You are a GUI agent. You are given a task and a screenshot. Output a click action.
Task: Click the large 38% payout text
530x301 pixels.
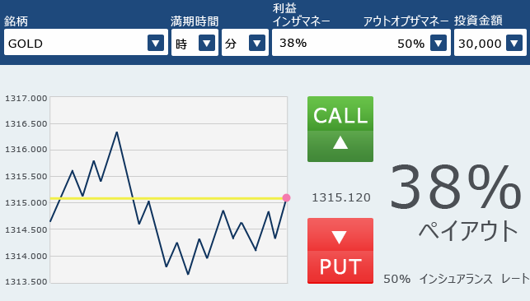[455, 187]
